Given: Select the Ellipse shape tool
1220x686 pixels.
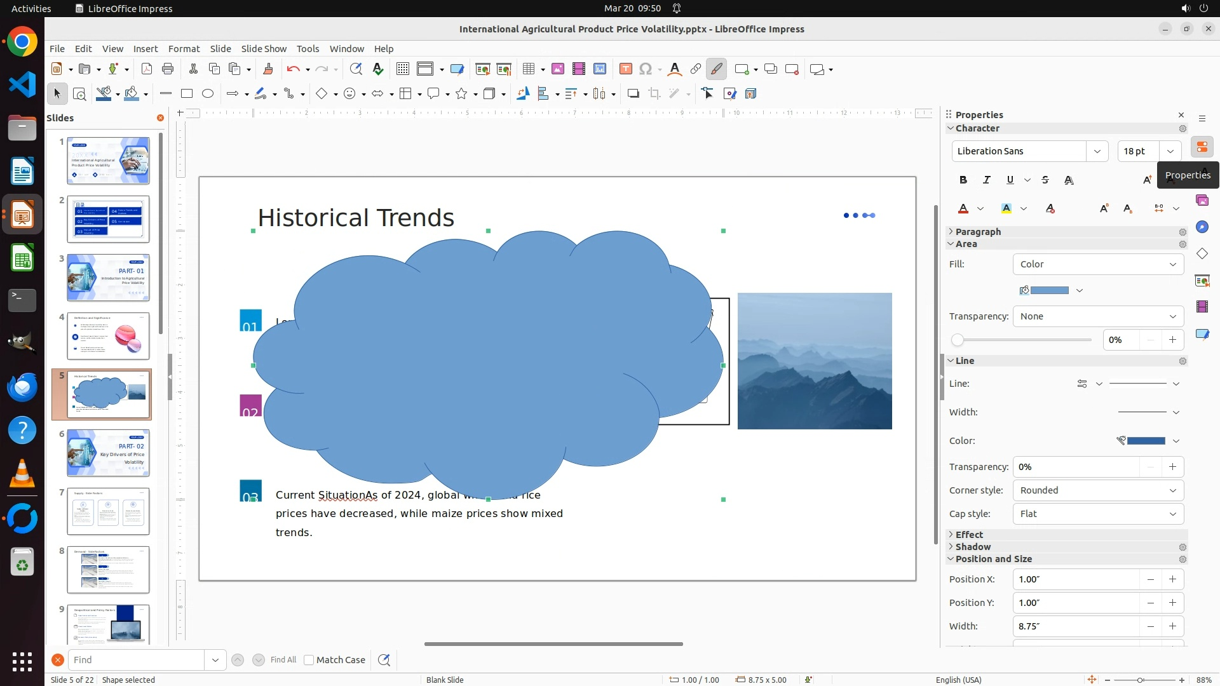Looking at the screenshot, I should [208, 94].
